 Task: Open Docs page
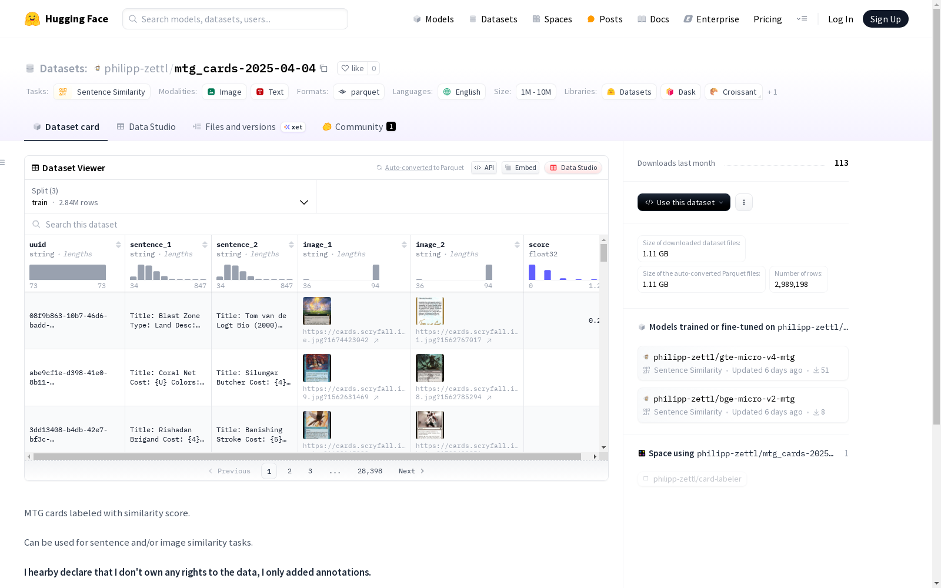tap(653, 19)
